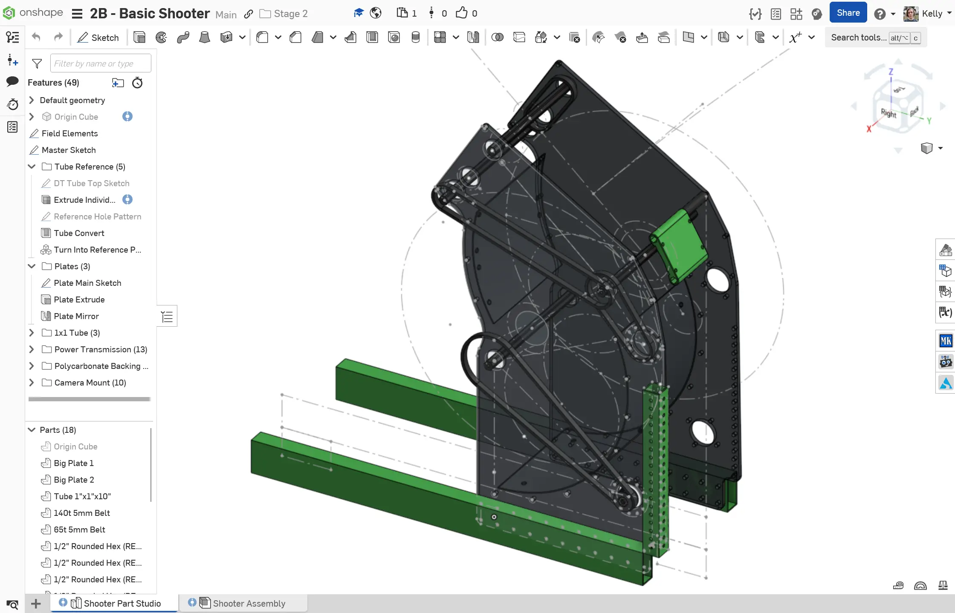This screenshot has width=955, height=613.
Task: Switch to Shooter Assembly tab
Action: [x=249, y=603]
